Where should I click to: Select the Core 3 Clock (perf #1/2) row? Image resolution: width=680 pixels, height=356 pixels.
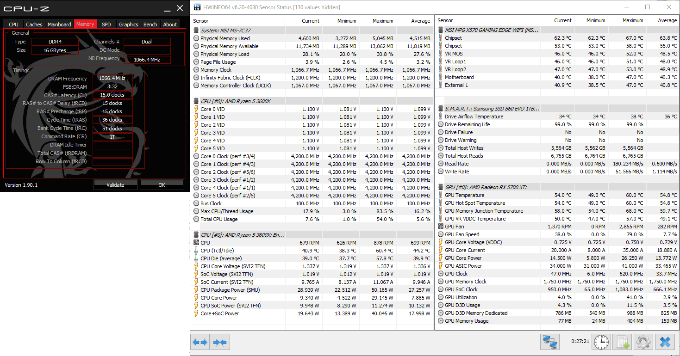click(x=312, y=180)
